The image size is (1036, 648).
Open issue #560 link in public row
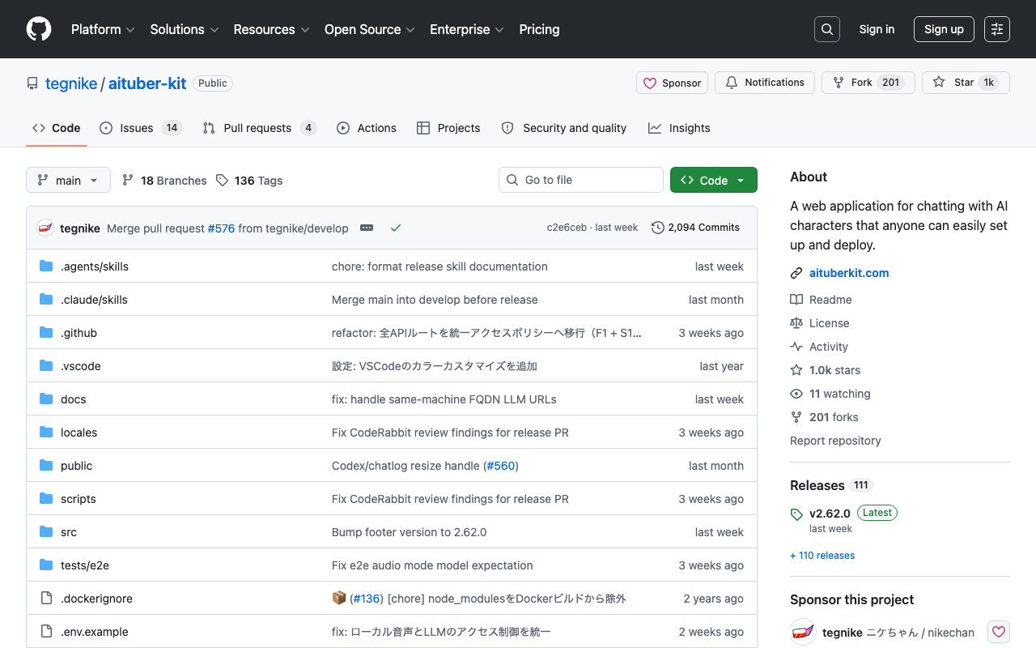[501, 466]
